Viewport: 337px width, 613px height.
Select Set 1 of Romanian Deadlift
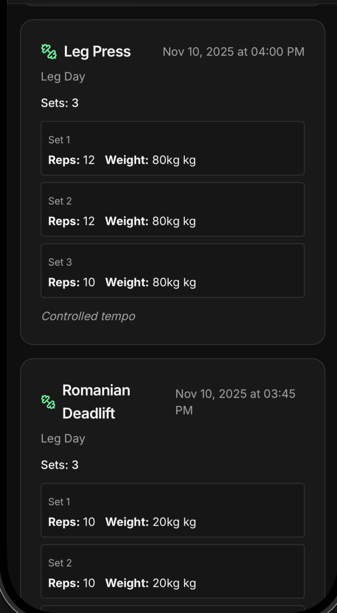[173, 510]
